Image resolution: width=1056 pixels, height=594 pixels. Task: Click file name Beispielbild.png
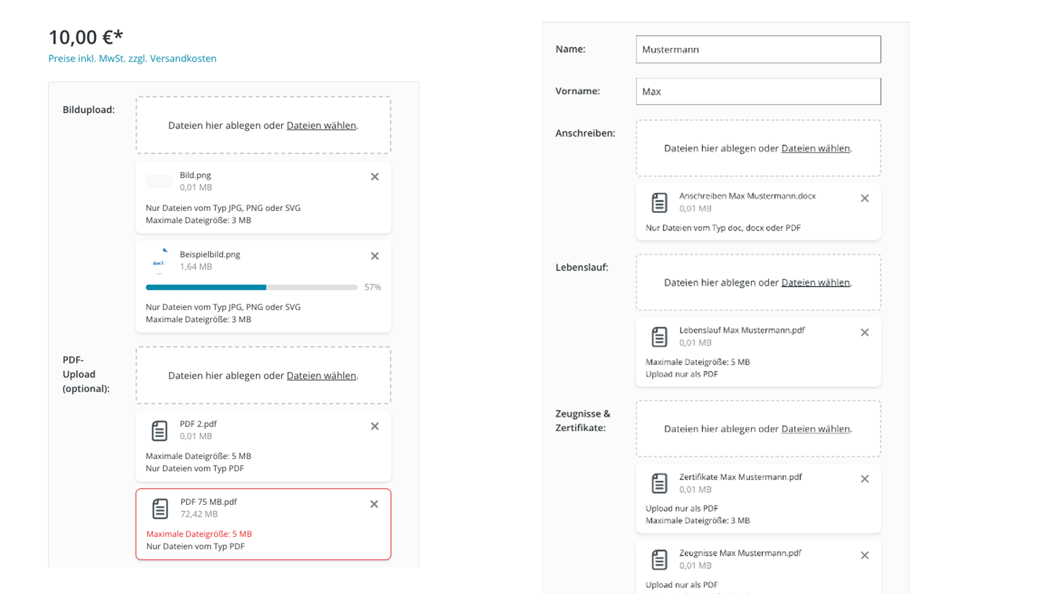(210, 254)
